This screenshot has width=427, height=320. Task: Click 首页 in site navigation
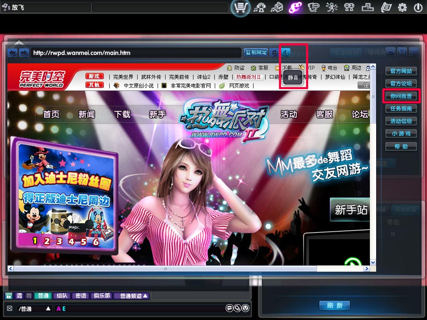tap(51, 114)
